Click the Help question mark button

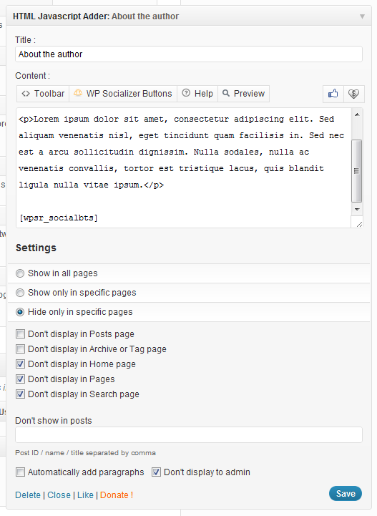[197, 94]
